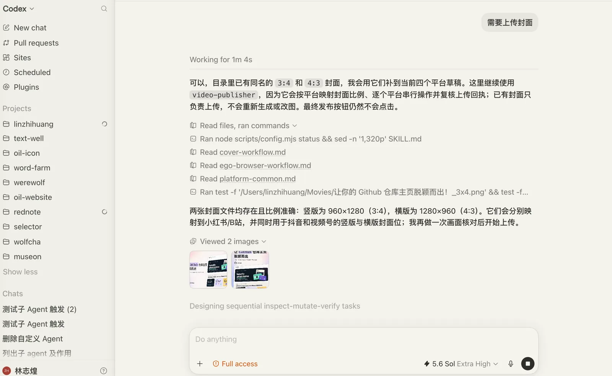The height and width of the screenshot is (376, 612).
Task: Collapse projects with Show less
Action: tap(20, 272)
